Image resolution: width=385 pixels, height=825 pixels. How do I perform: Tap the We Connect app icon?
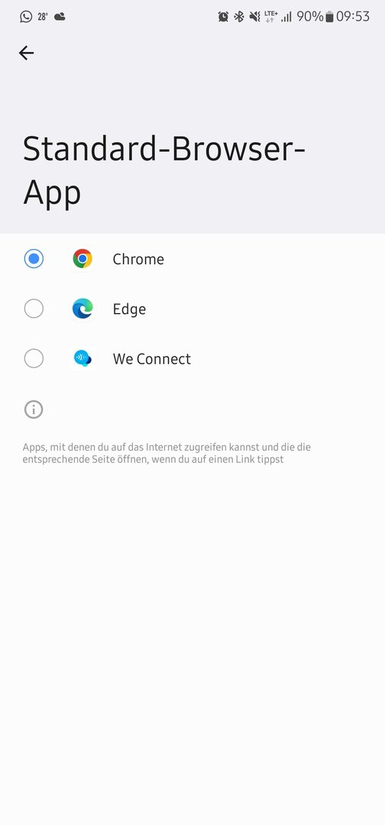click(82, 359)
